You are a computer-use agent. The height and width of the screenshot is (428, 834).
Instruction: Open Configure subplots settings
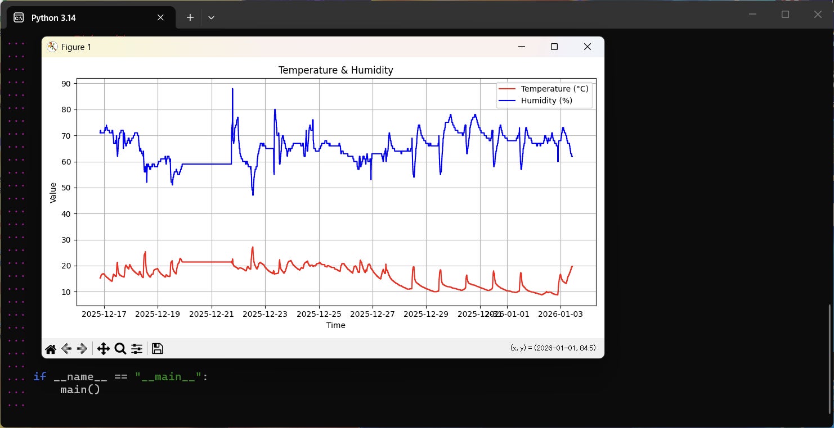(x=137, y=349)
